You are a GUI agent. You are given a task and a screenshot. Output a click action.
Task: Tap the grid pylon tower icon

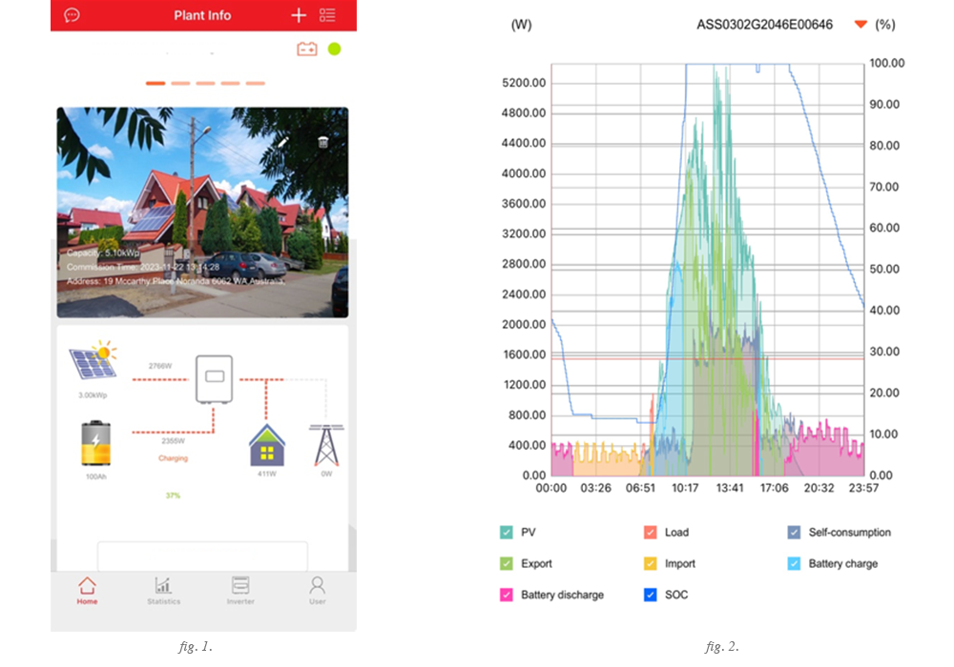coord(326,445)
